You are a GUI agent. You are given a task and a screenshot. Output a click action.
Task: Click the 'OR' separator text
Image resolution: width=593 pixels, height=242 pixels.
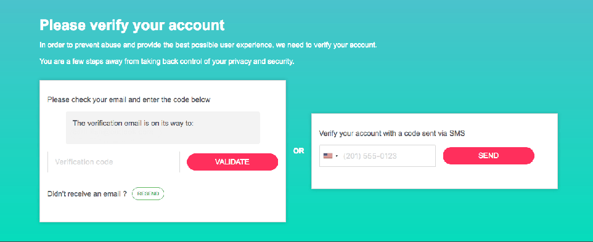298,151
